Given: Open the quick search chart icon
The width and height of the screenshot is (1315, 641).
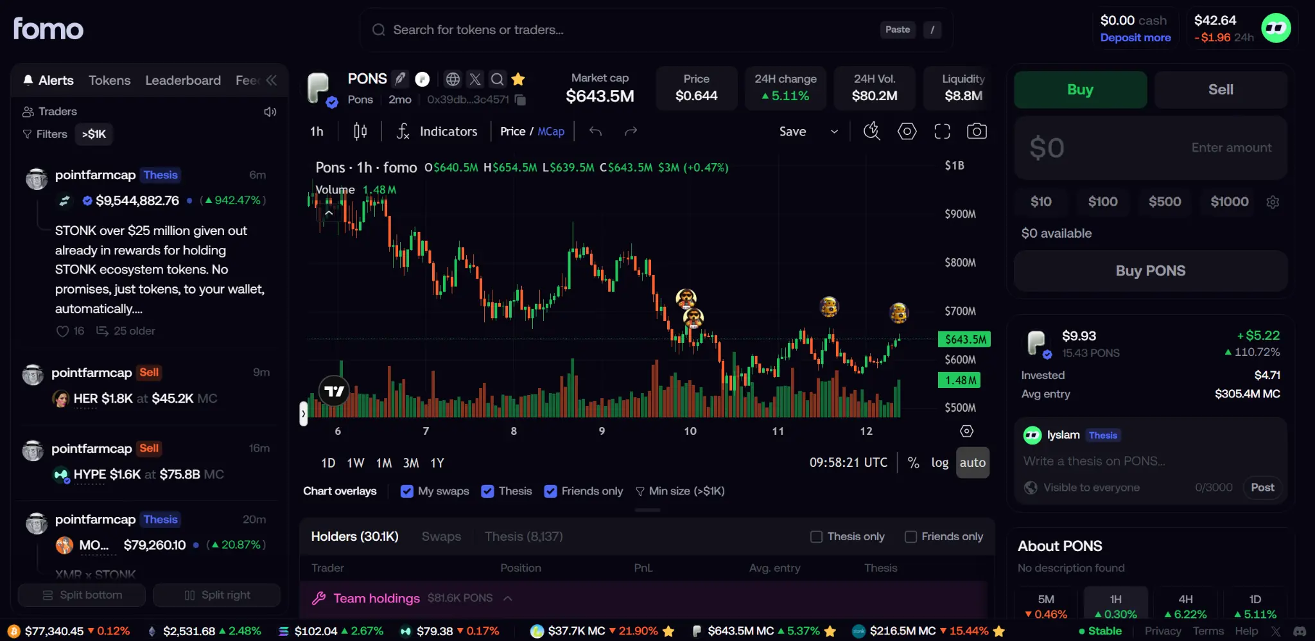Looking at the screenshot, I should [x=871, y=131].
